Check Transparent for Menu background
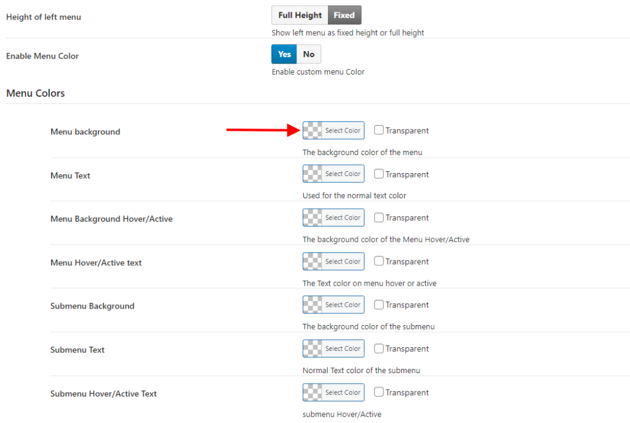 (379, 130)
